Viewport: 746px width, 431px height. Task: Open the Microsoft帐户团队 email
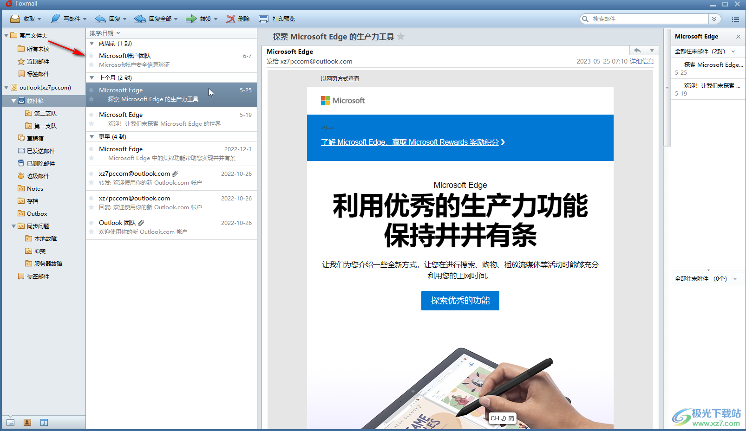[x=171, y=60]
